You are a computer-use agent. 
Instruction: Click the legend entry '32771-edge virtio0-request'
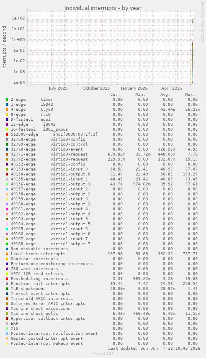(49, 154)
